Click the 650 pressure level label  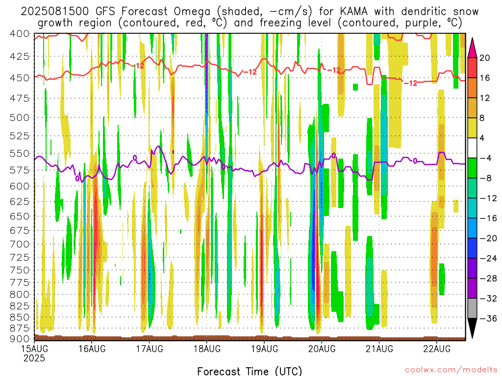(x=20, y=216)
